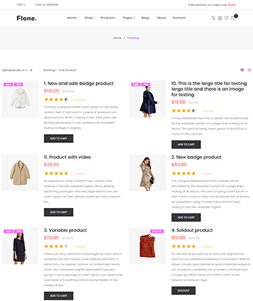The image size is (253, 301).
Task: Click the Soldout button for Soldout product
Action: [183, 291]
